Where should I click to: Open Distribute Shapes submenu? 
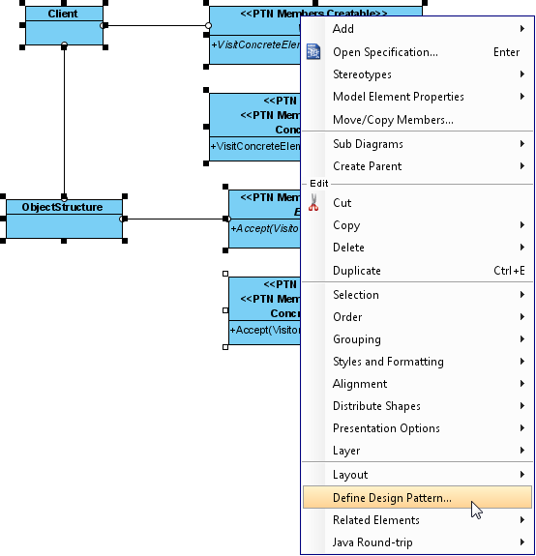pyautogui.click(x=417, y=406)
